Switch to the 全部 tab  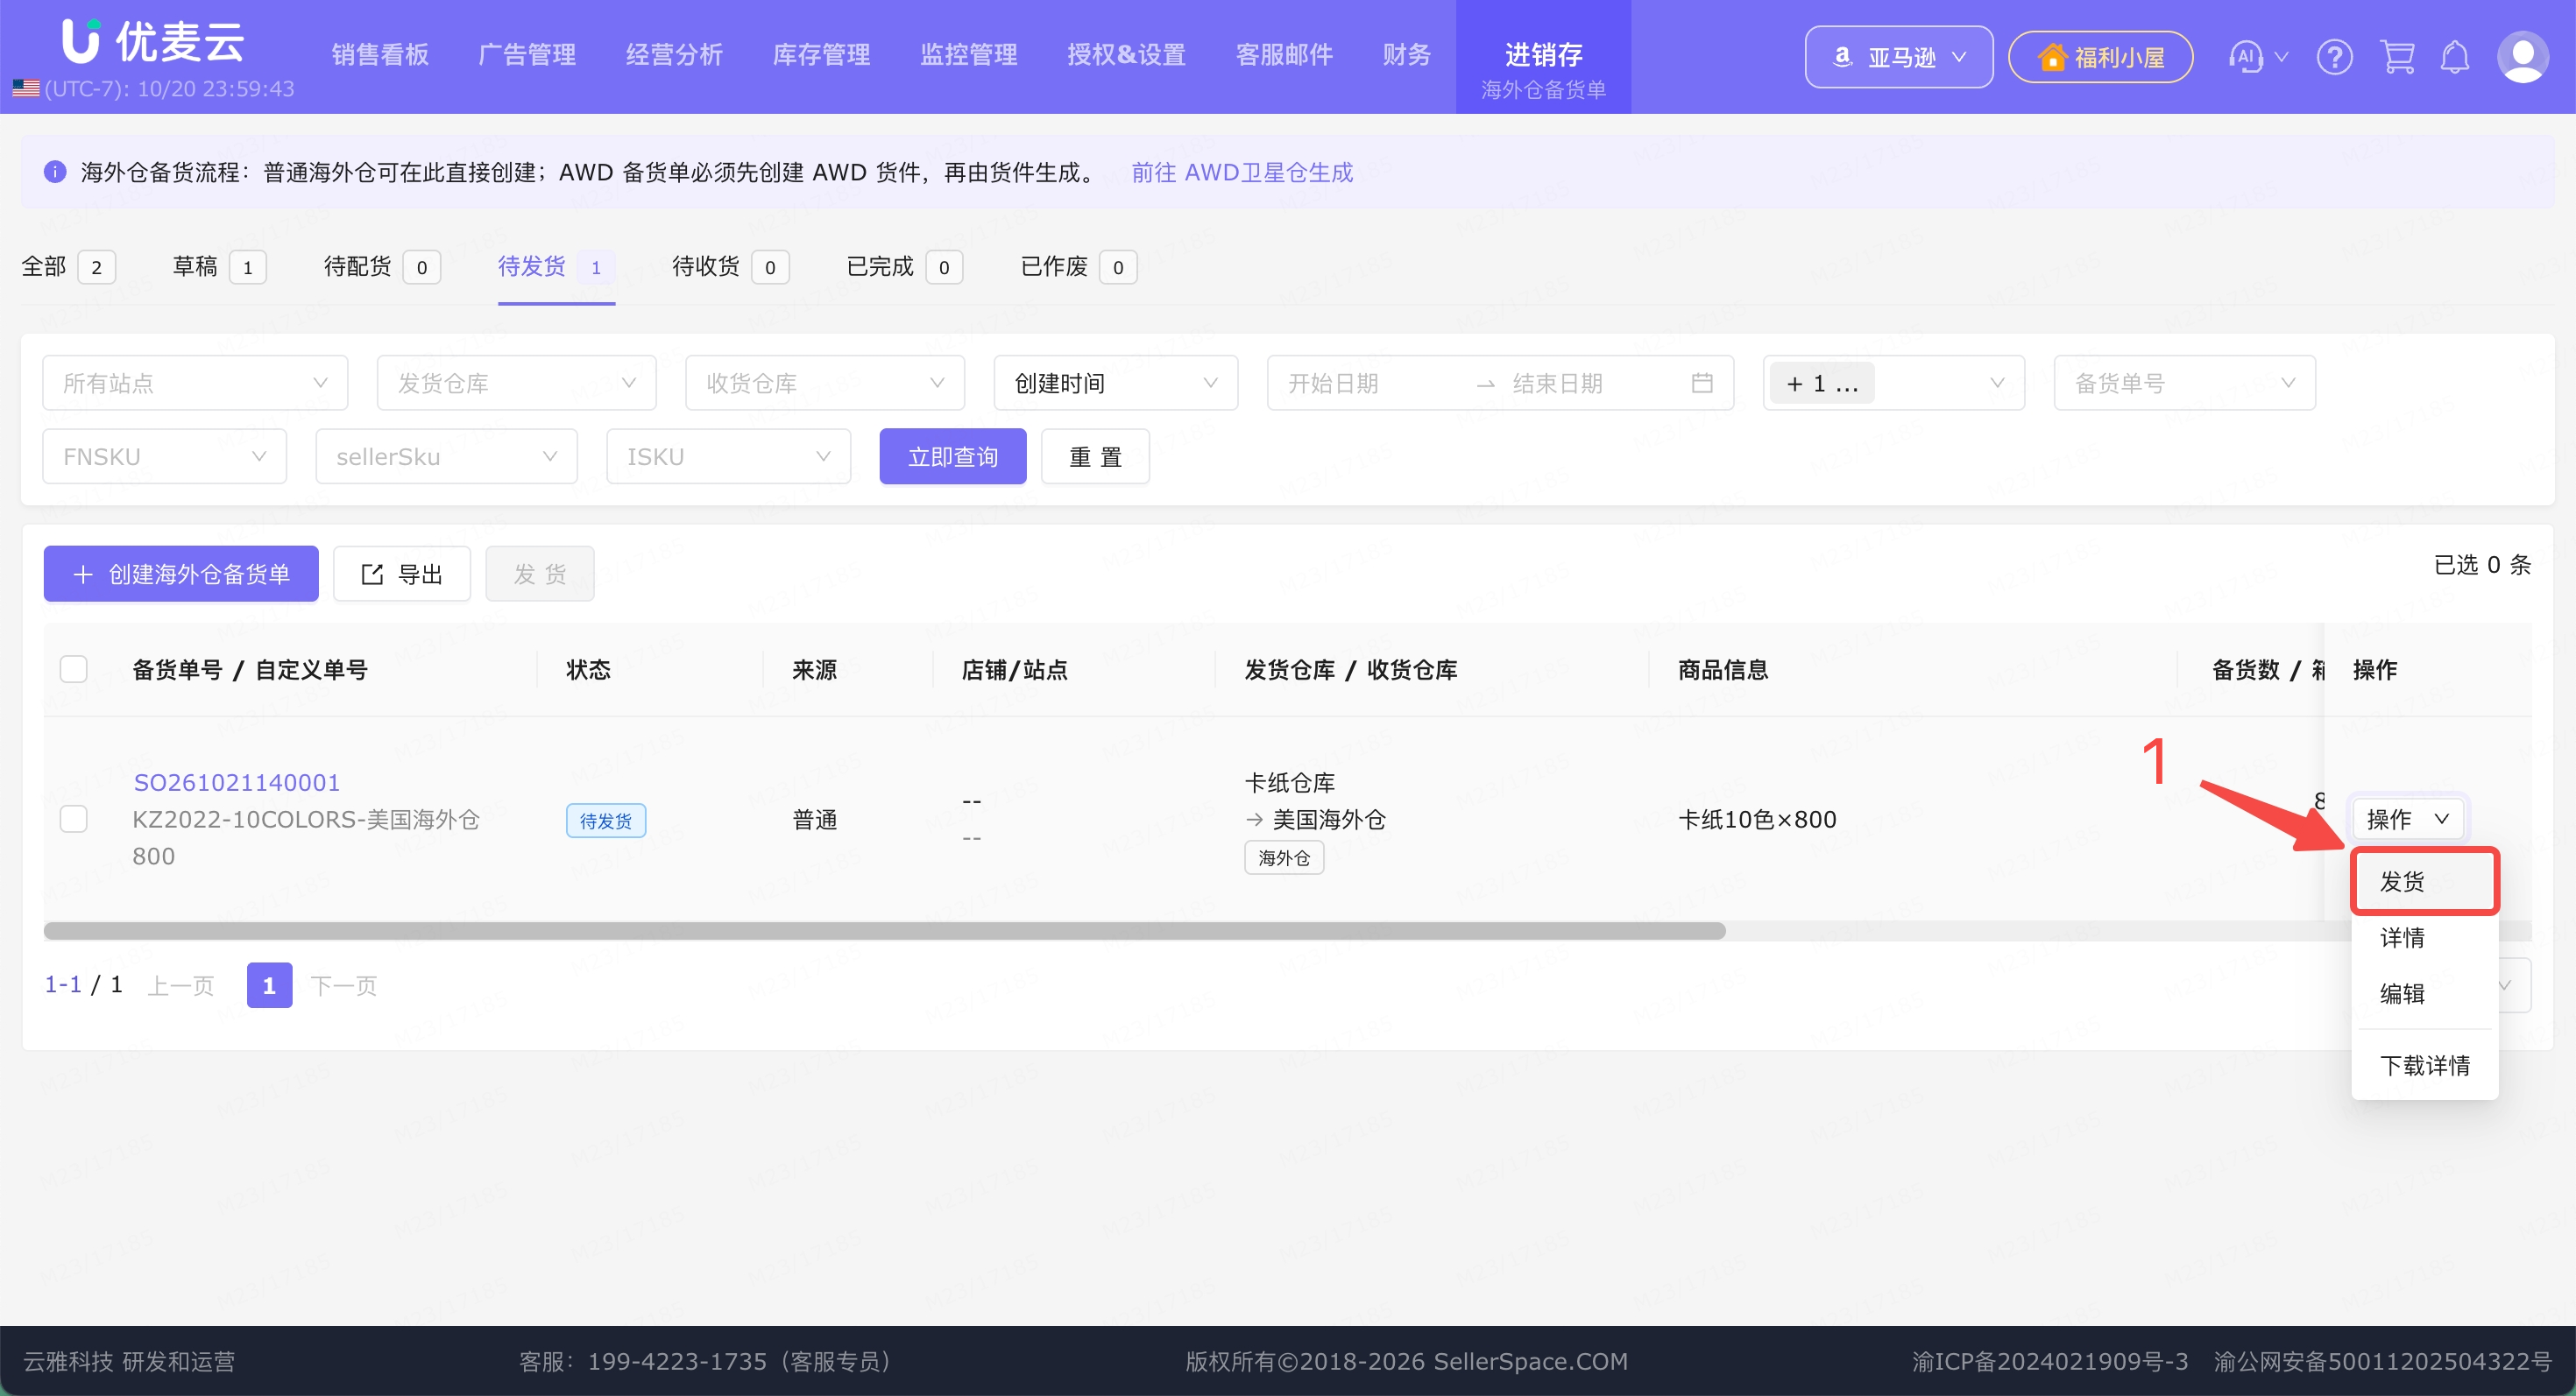pyautogui.click(x=68, y=267)
